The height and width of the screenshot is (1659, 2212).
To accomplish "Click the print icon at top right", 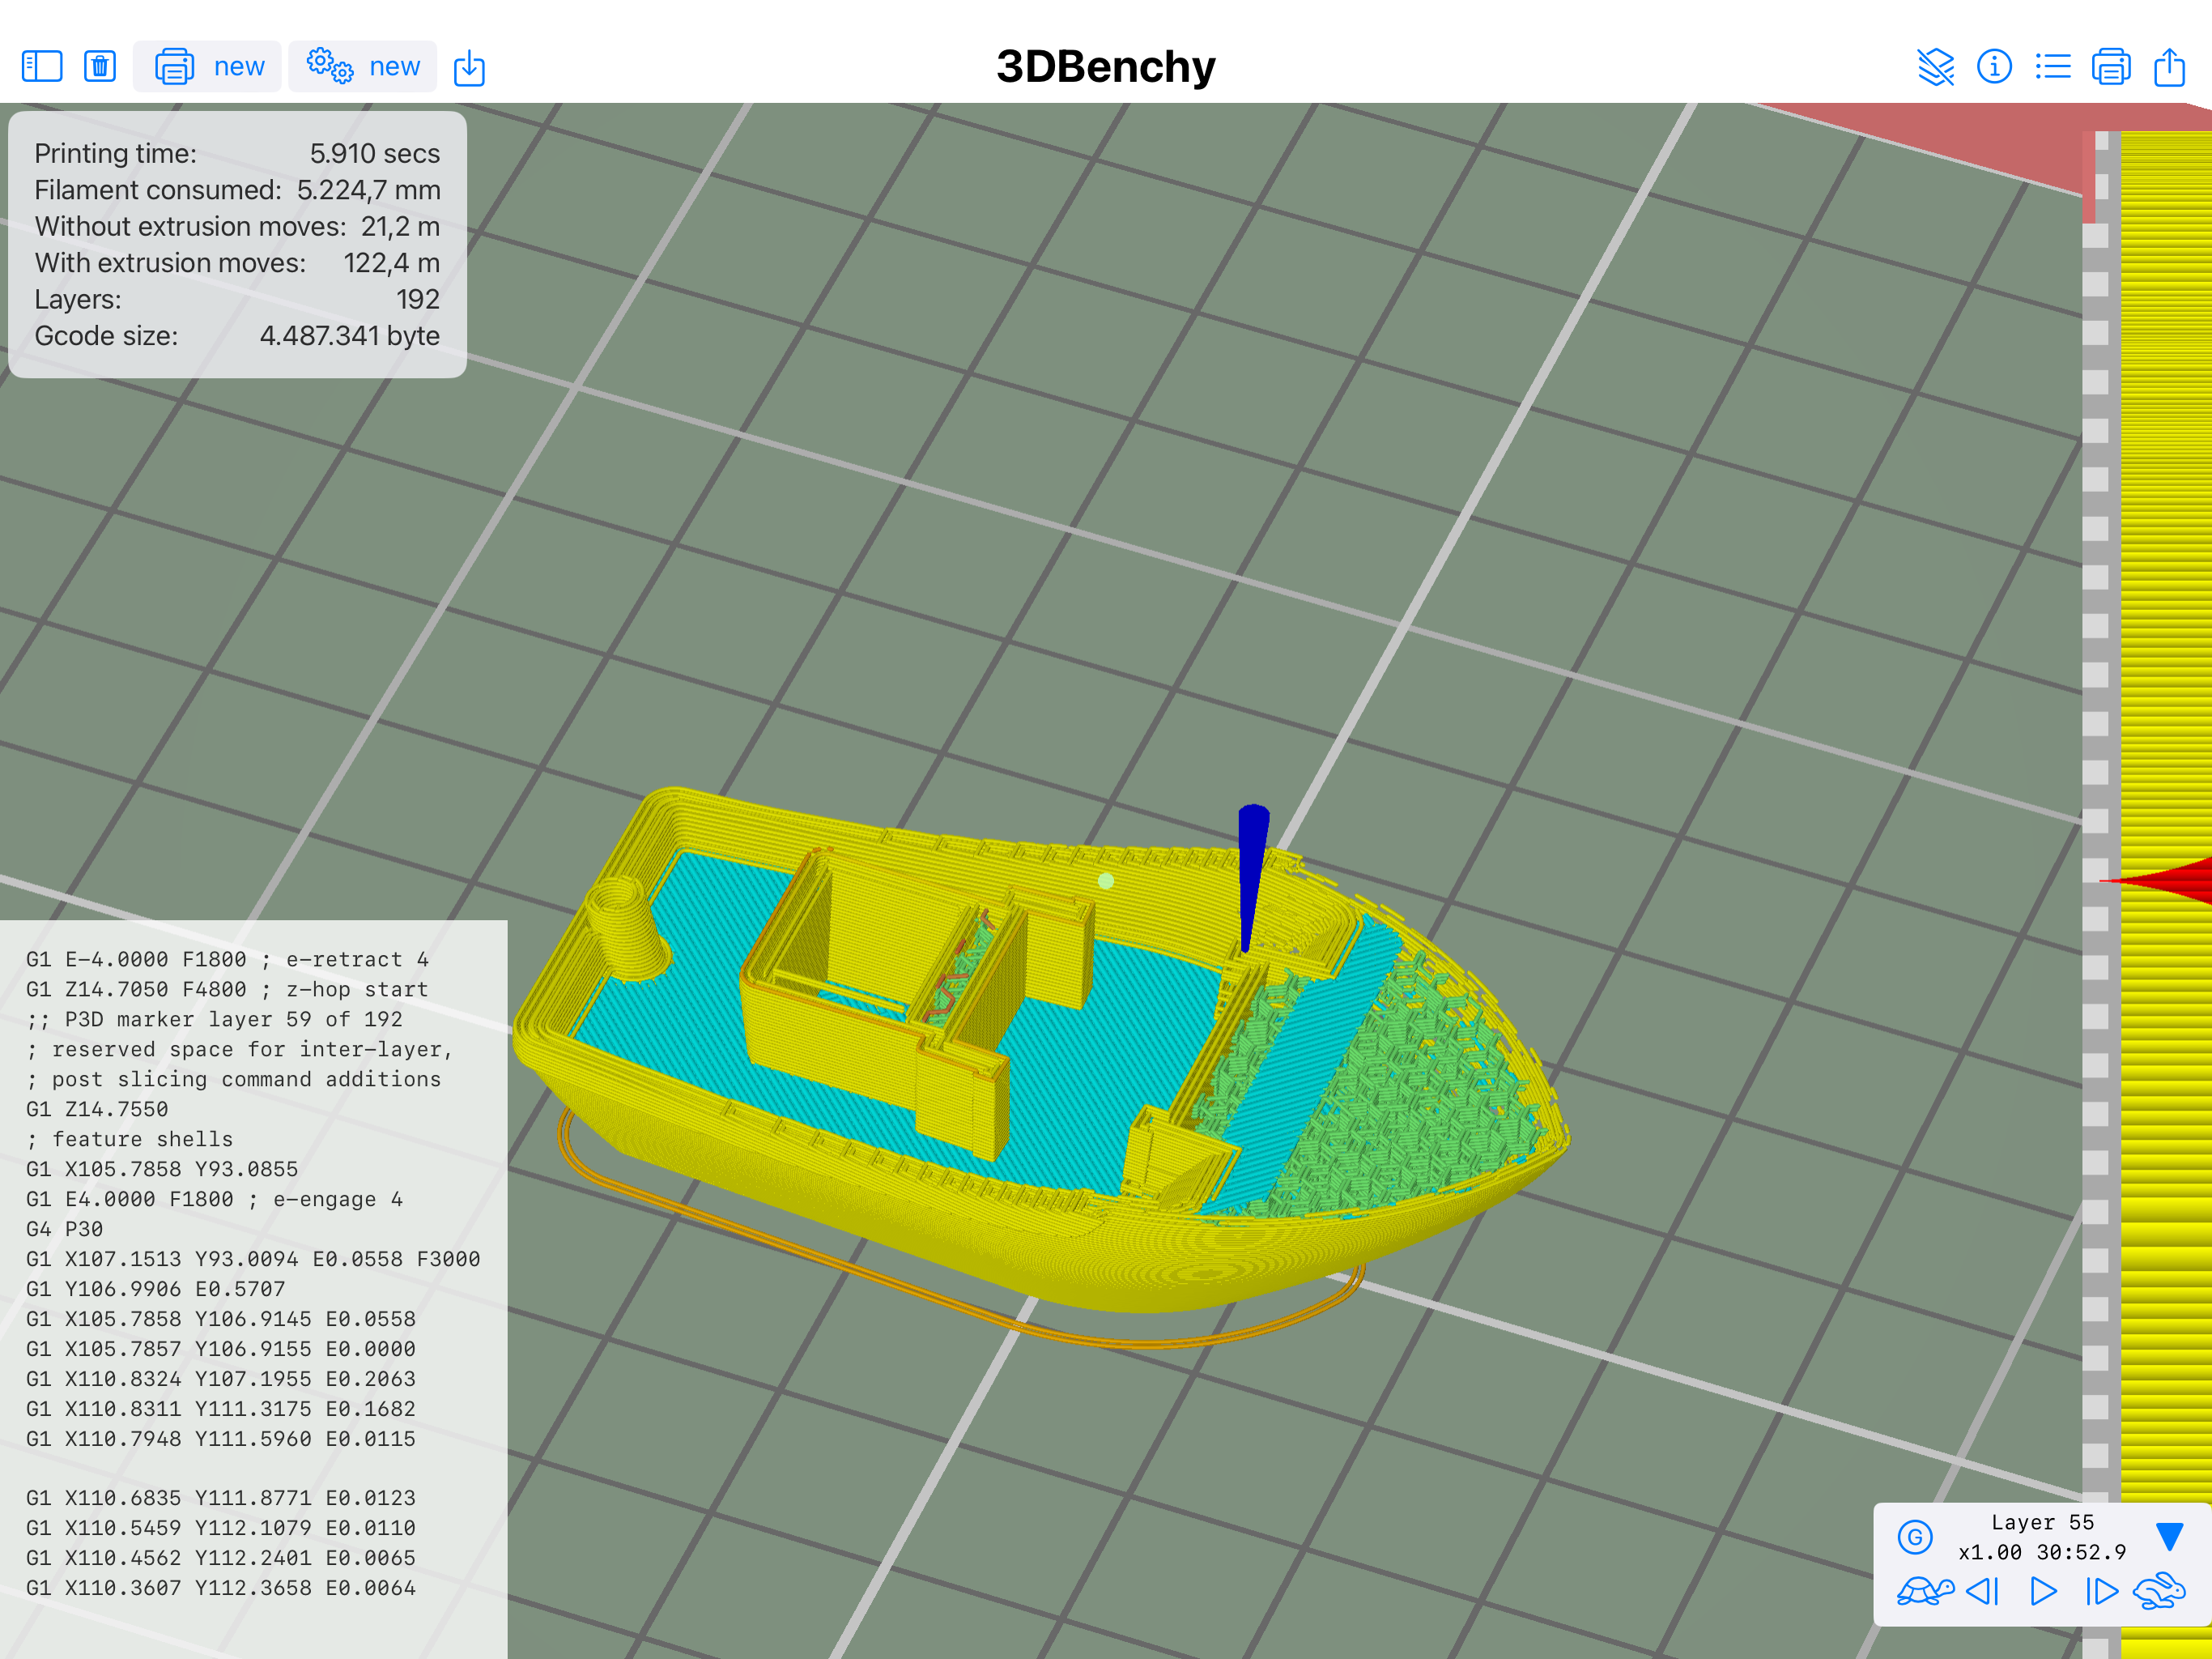I will tap(2111, 67).
